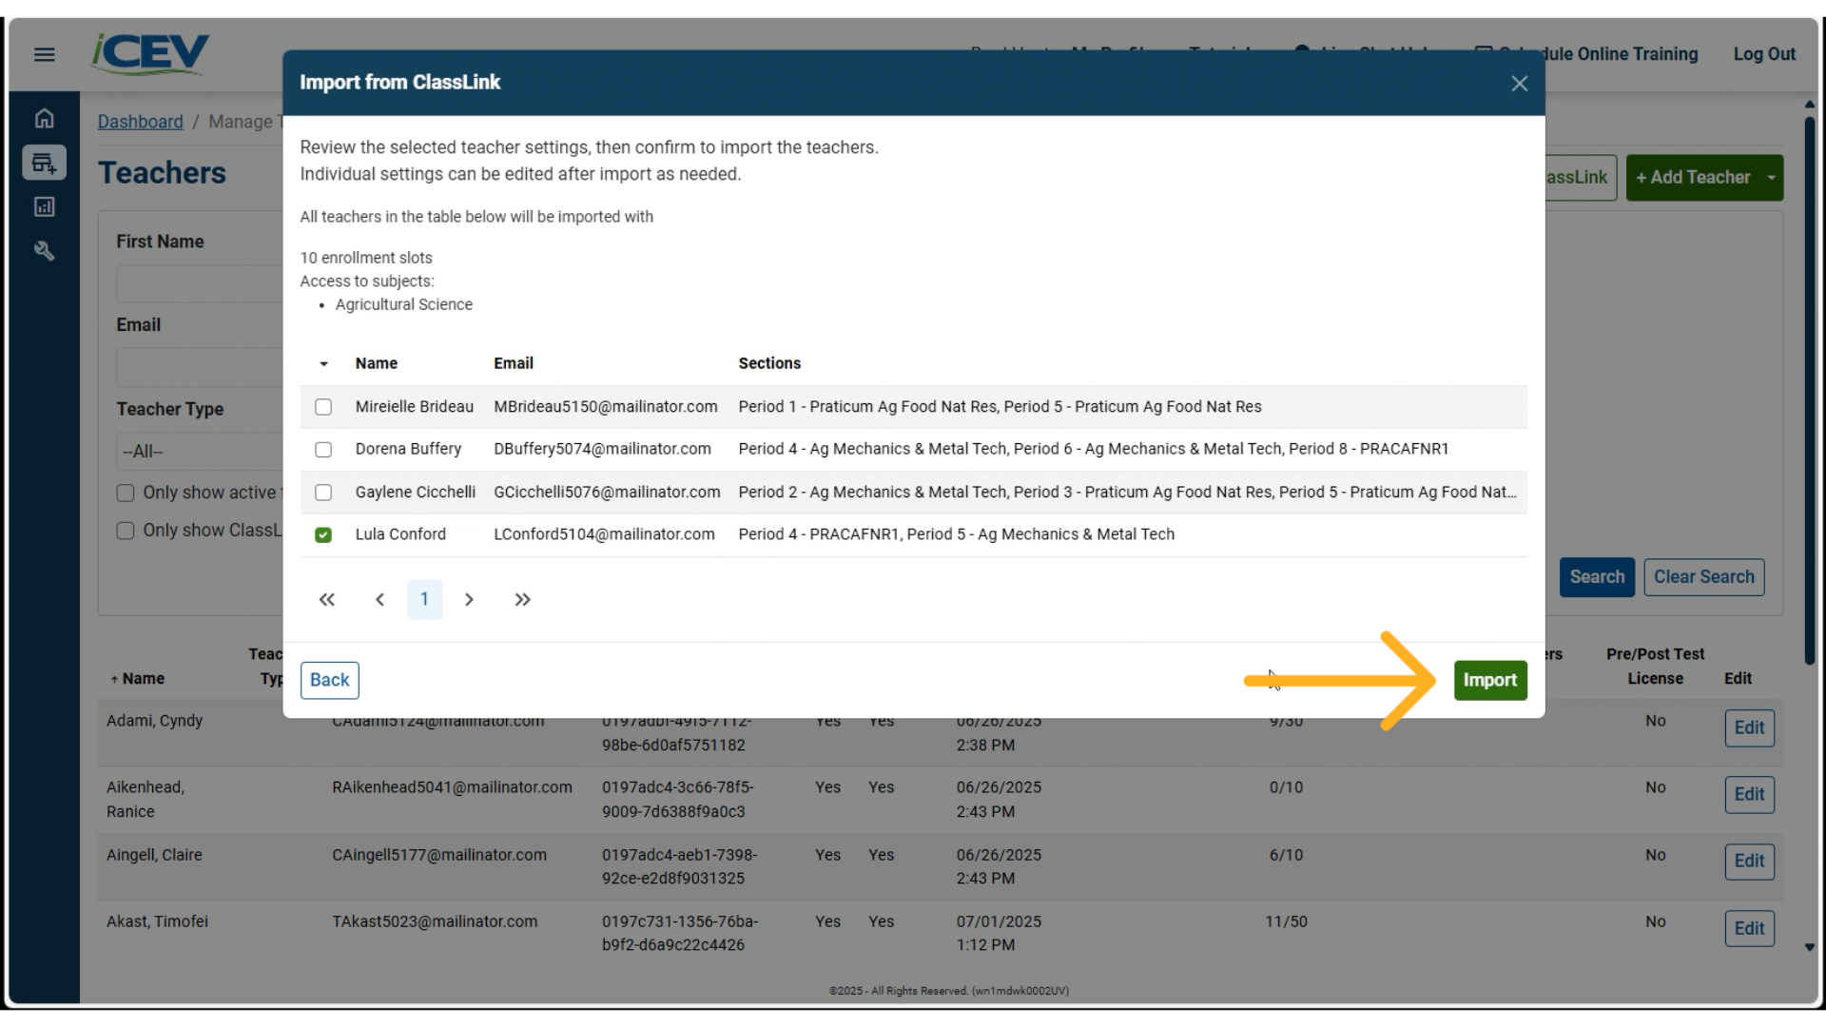Open the Home sidebar icon

[x=44, y=119]
